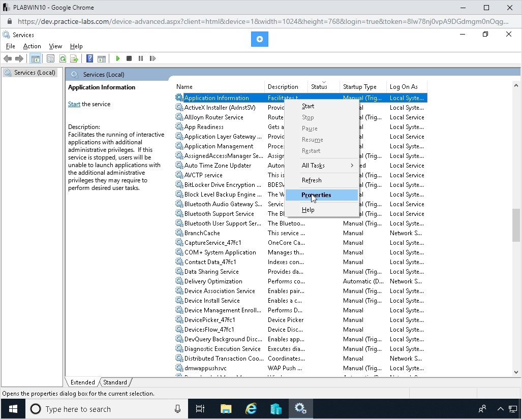Screen dimensions: 522x419
Task: Sort by the Name column header
Action: coord(220,87)
